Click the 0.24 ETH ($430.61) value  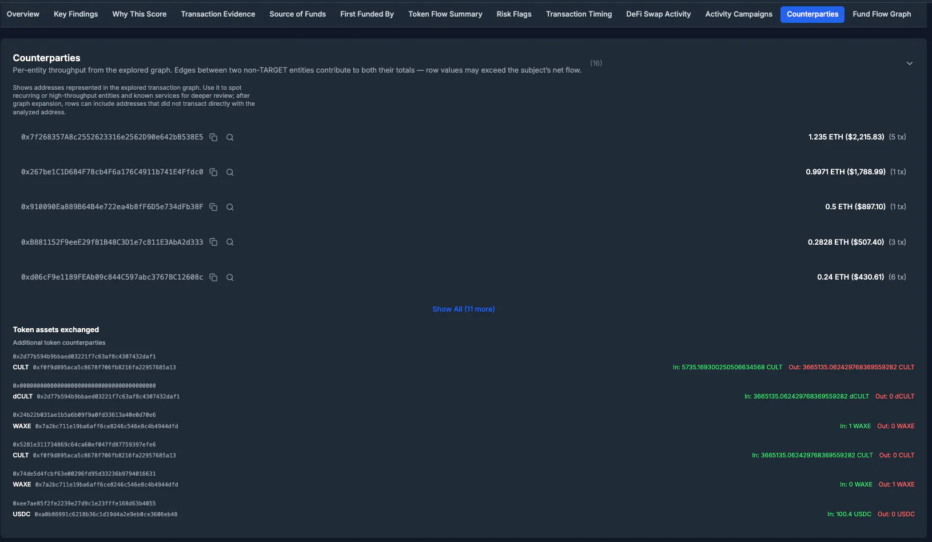pos(851,277)
